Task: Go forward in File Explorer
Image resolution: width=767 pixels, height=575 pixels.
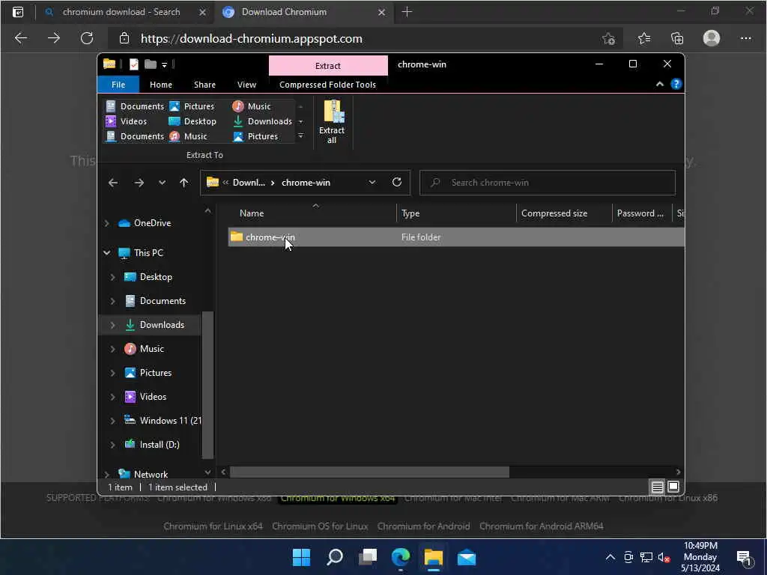Action: [x=139, y=183]
